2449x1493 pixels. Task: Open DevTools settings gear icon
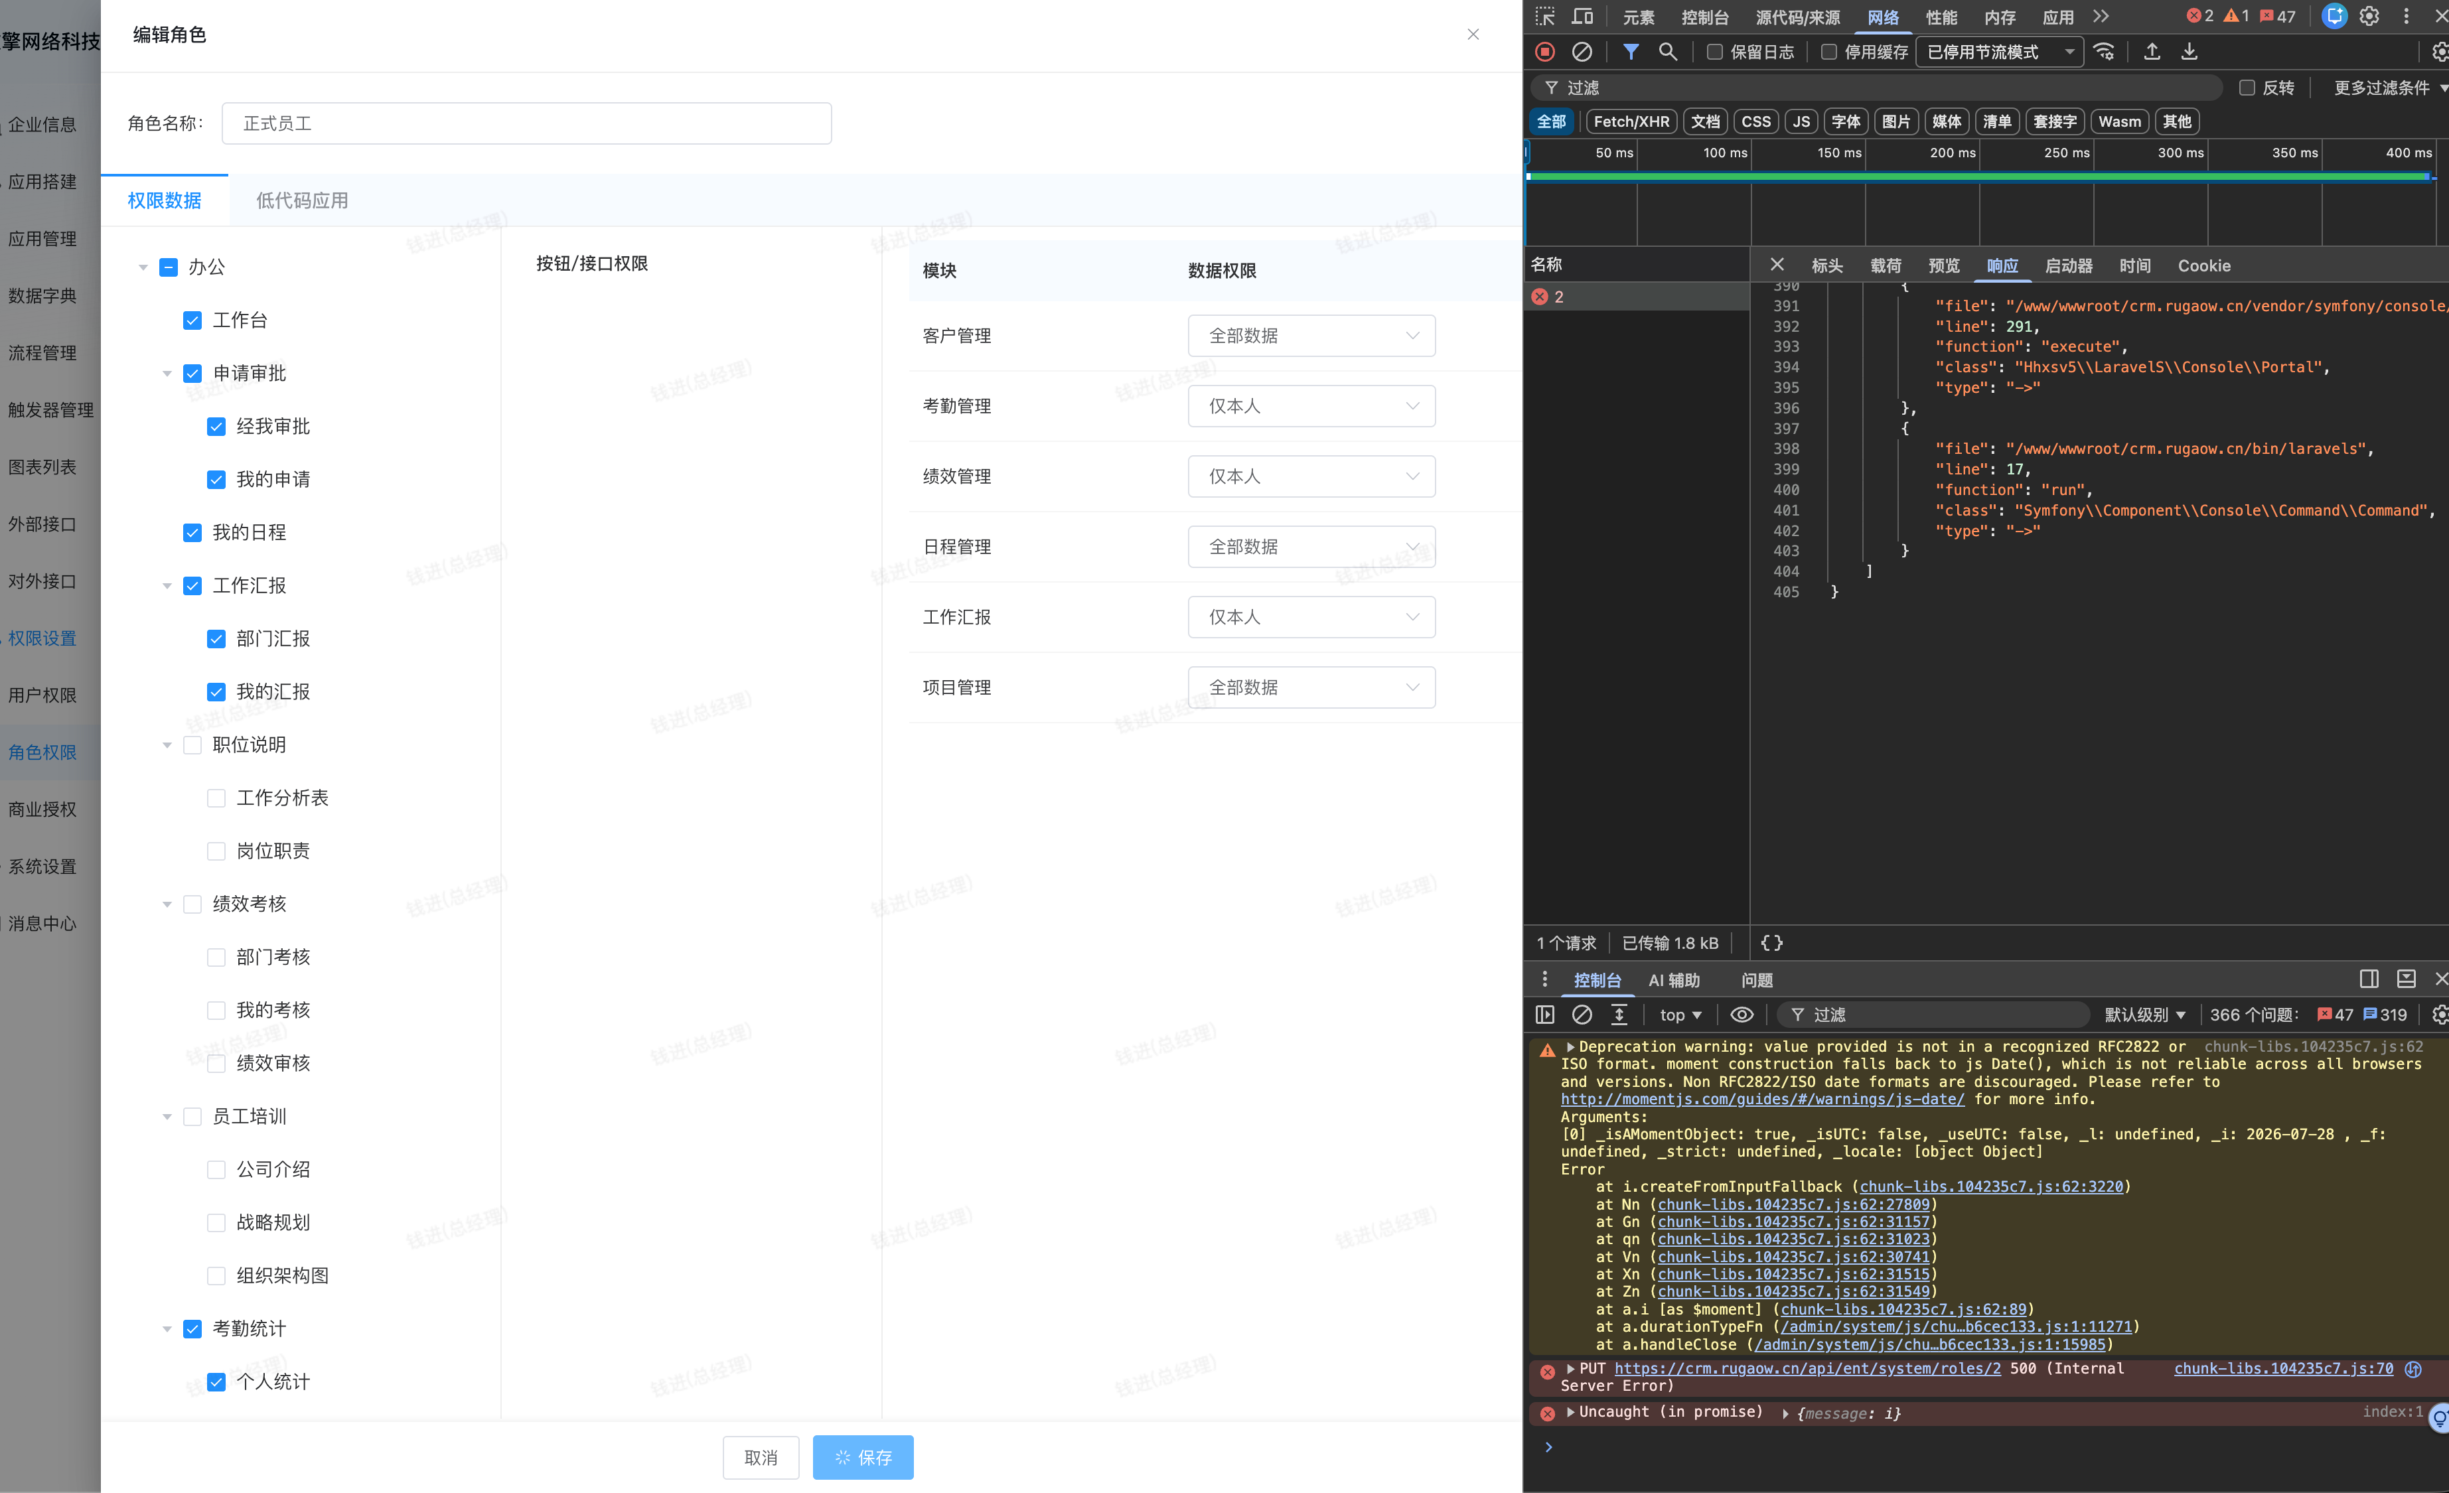[2369, 16]
